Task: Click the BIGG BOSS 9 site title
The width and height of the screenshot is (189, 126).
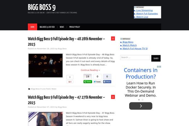Action: [42, 7]
